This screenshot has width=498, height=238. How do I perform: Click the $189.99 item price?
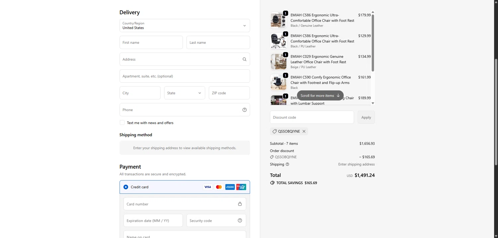[x=364, y=98]
